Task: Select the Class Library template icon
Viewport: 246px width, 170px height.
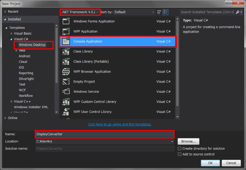Action: (66, 52)
